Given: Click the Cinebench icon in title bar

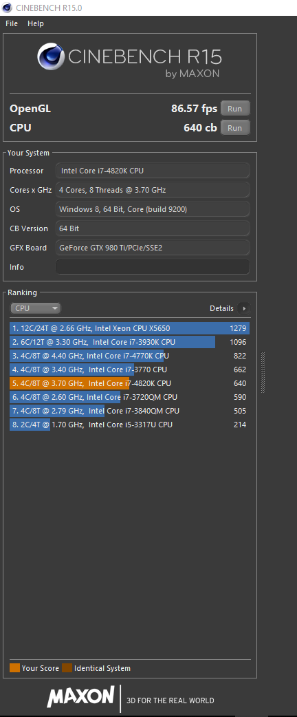Looking at the screenshot, I should [7, 8].
